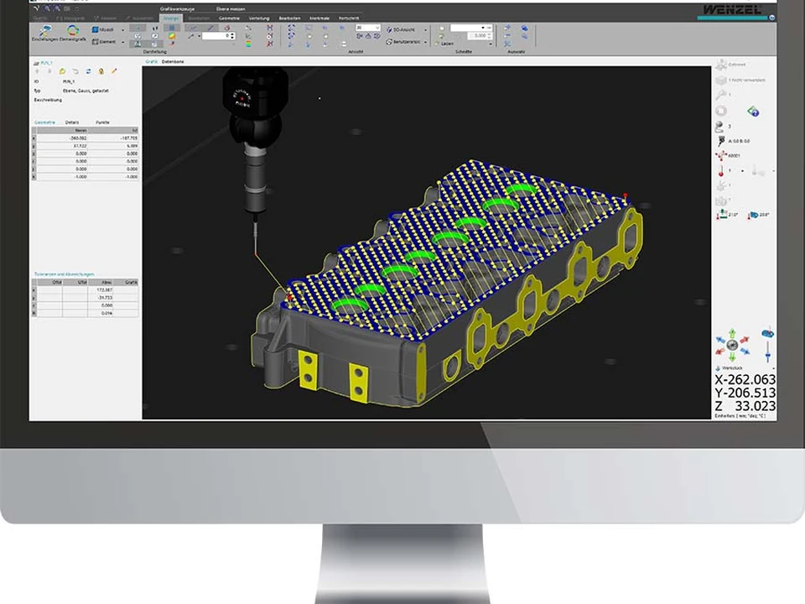805x604 pixels.
Task: Switch to the Merkmale ribbon tab
Action: [319, 18]
